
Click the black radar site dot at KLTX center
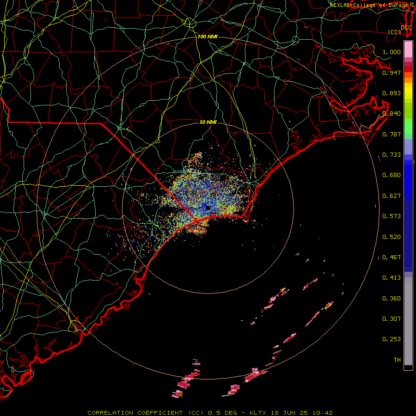(208, 208)
